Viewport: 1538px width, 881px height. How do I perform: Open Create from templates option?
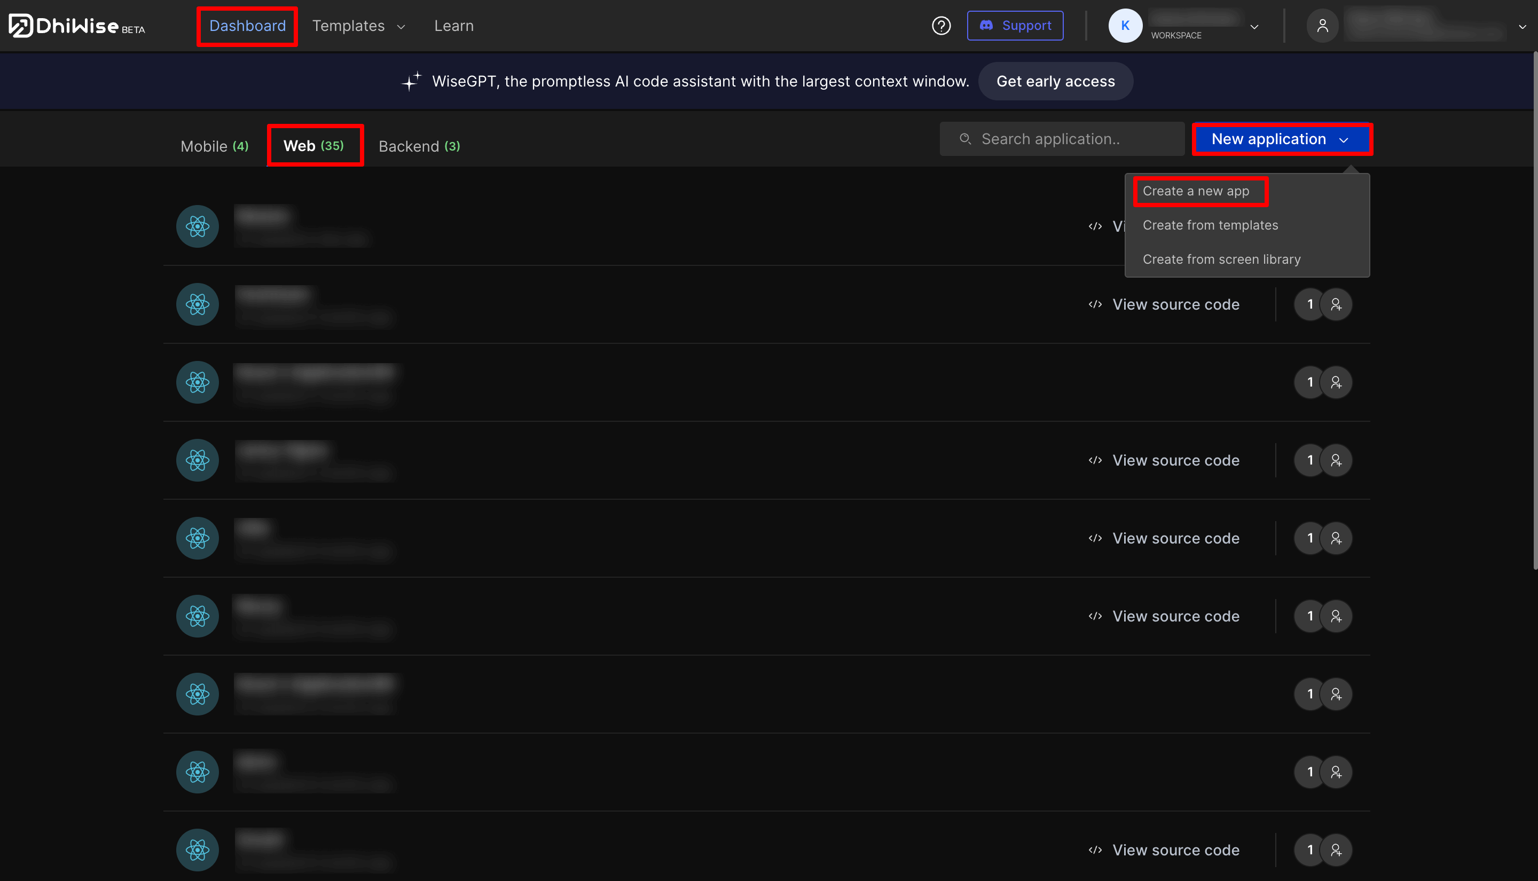coord(1211,225)
